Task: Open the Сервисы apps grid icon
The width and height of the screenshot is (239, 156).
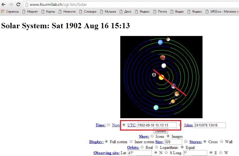Action: (3, 12)
